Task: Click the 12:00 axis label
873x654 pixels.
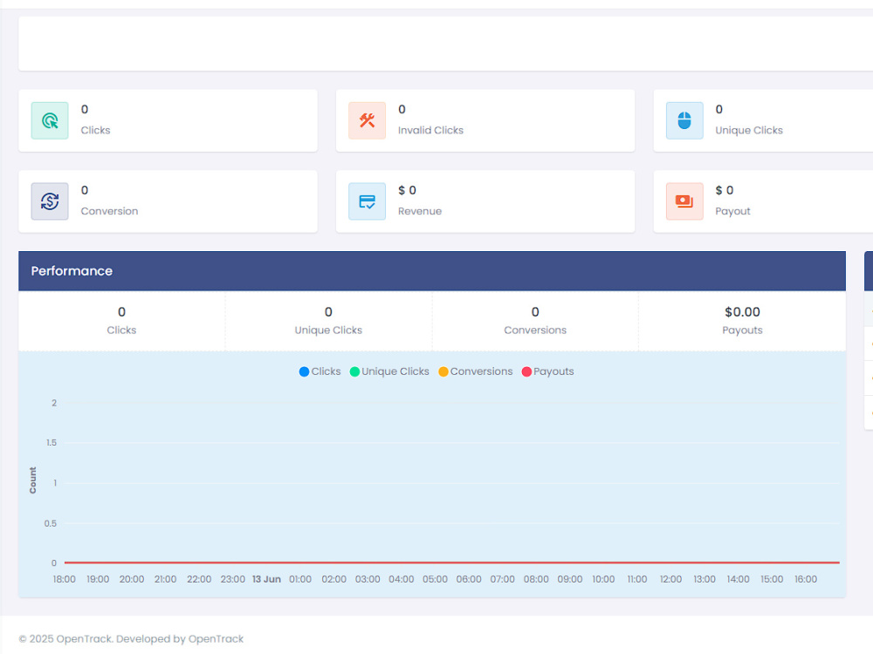Action: (x=670, y=579)
